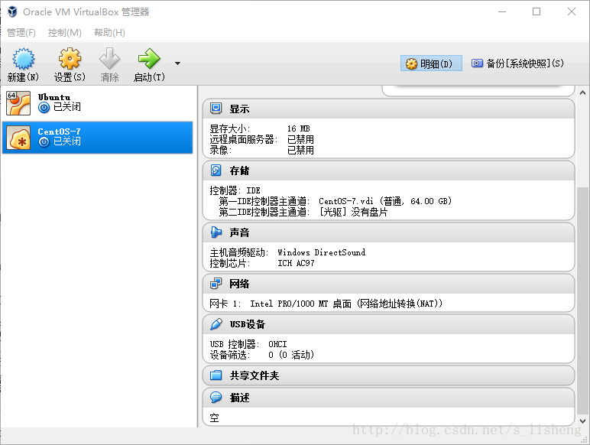The image size is (590, 445).
Task: Open the 声音 section header
Action: coord(388,232)
